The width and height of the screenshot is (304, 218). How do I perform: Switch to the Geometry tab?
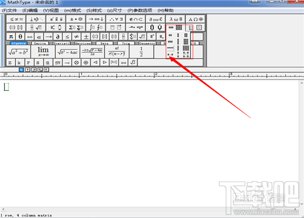(x=147, y=44)
